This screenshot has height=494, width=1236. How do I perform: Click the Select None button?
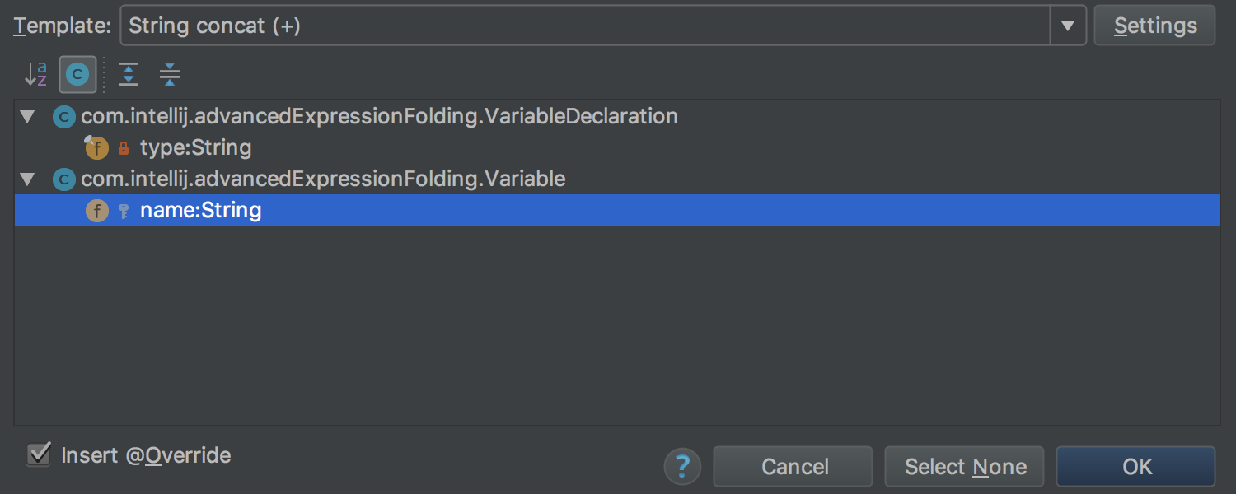point(965,467)
